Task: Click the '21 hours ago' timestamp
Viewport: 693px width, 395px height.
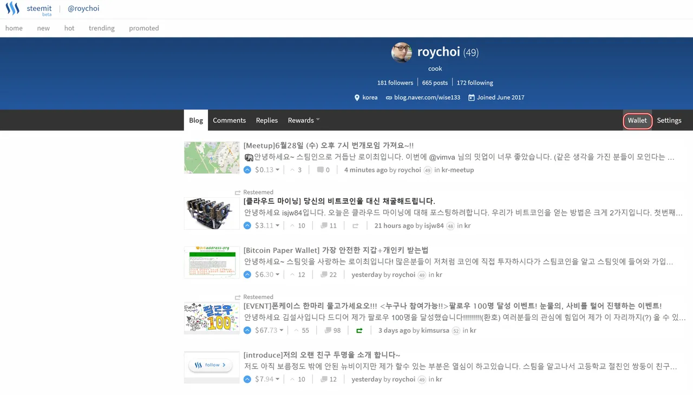Action: pos(395,225)
